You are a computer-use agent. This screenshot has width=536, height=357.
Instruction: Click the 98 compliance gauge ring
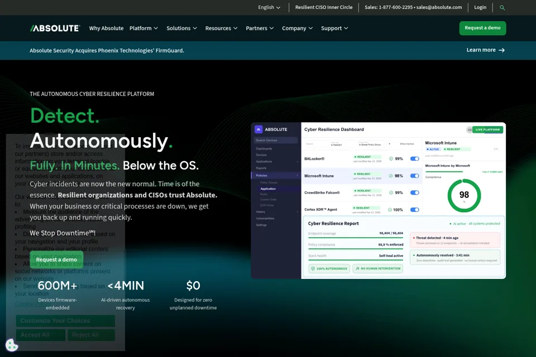[464, 195]
